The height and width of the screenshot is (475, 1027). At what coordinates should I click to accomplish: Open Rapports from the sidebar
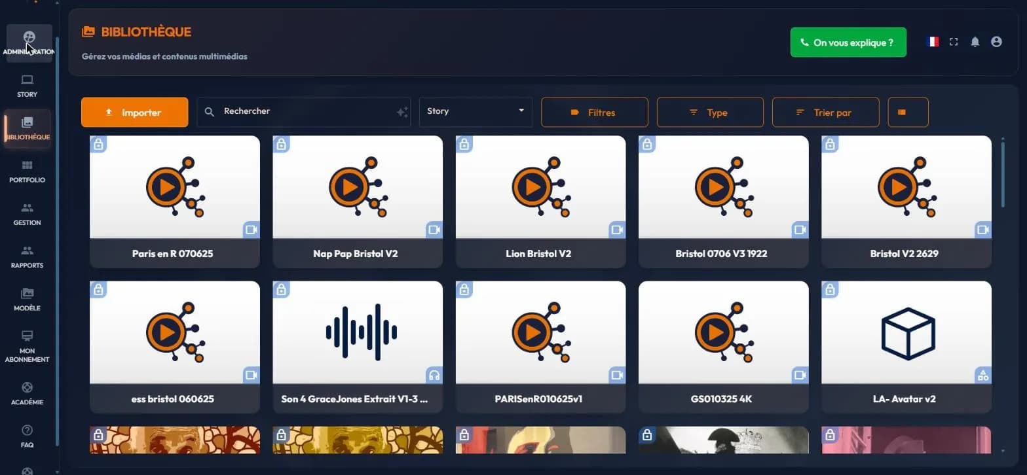(28, 257)
